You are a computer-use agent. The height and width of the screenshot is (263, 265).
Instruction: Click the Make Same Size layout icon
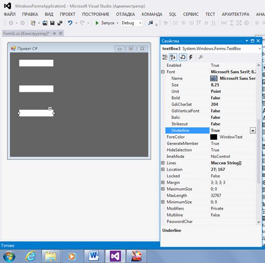[x=239, y=23]
